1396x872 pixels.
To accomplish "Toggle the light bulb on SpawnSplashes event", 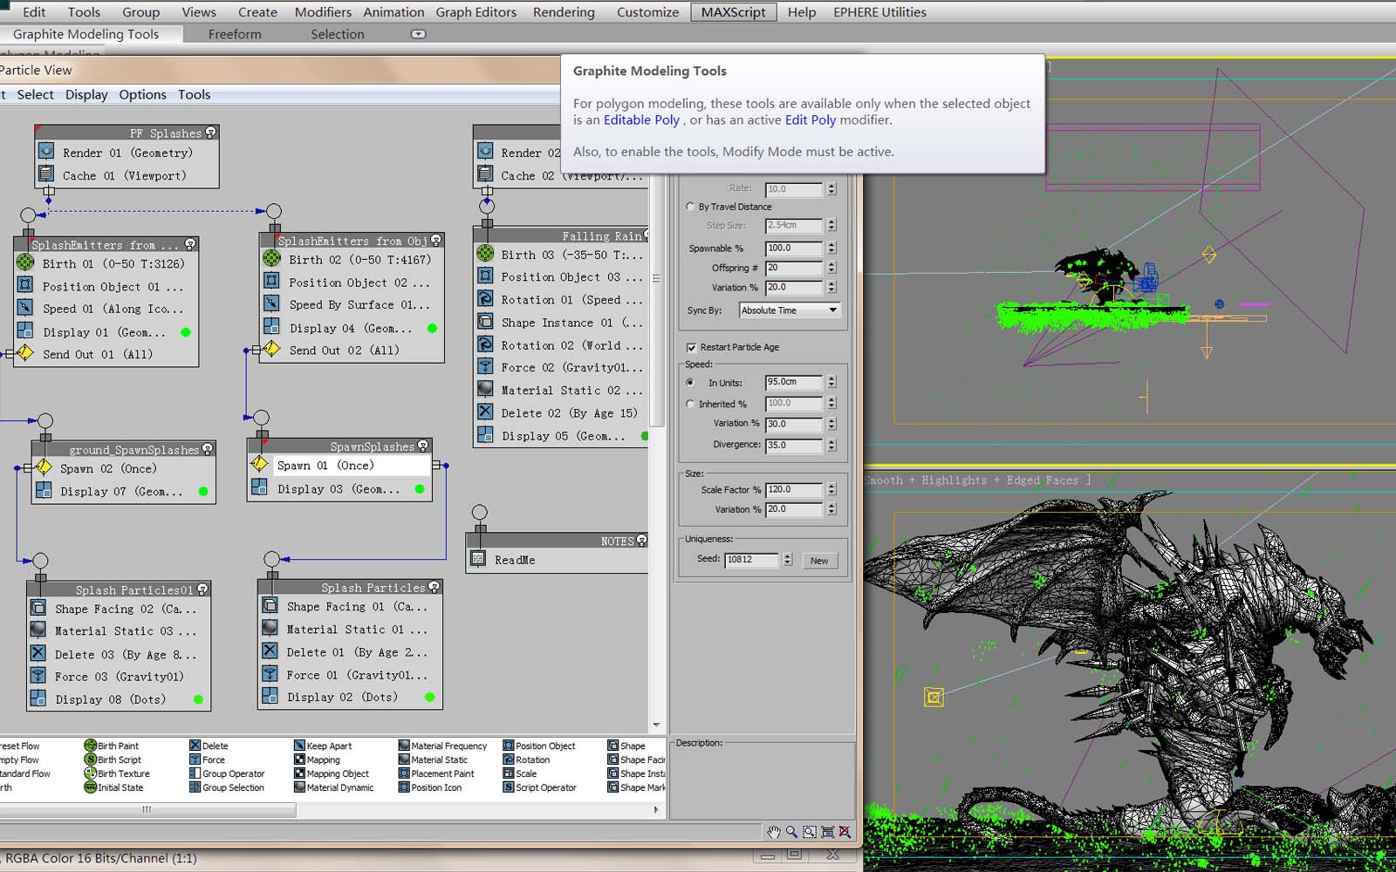I will click(423, 446).
